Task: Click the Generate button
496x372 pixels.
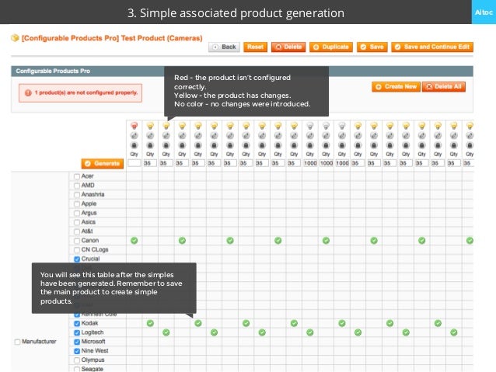Action: (101, 164)
